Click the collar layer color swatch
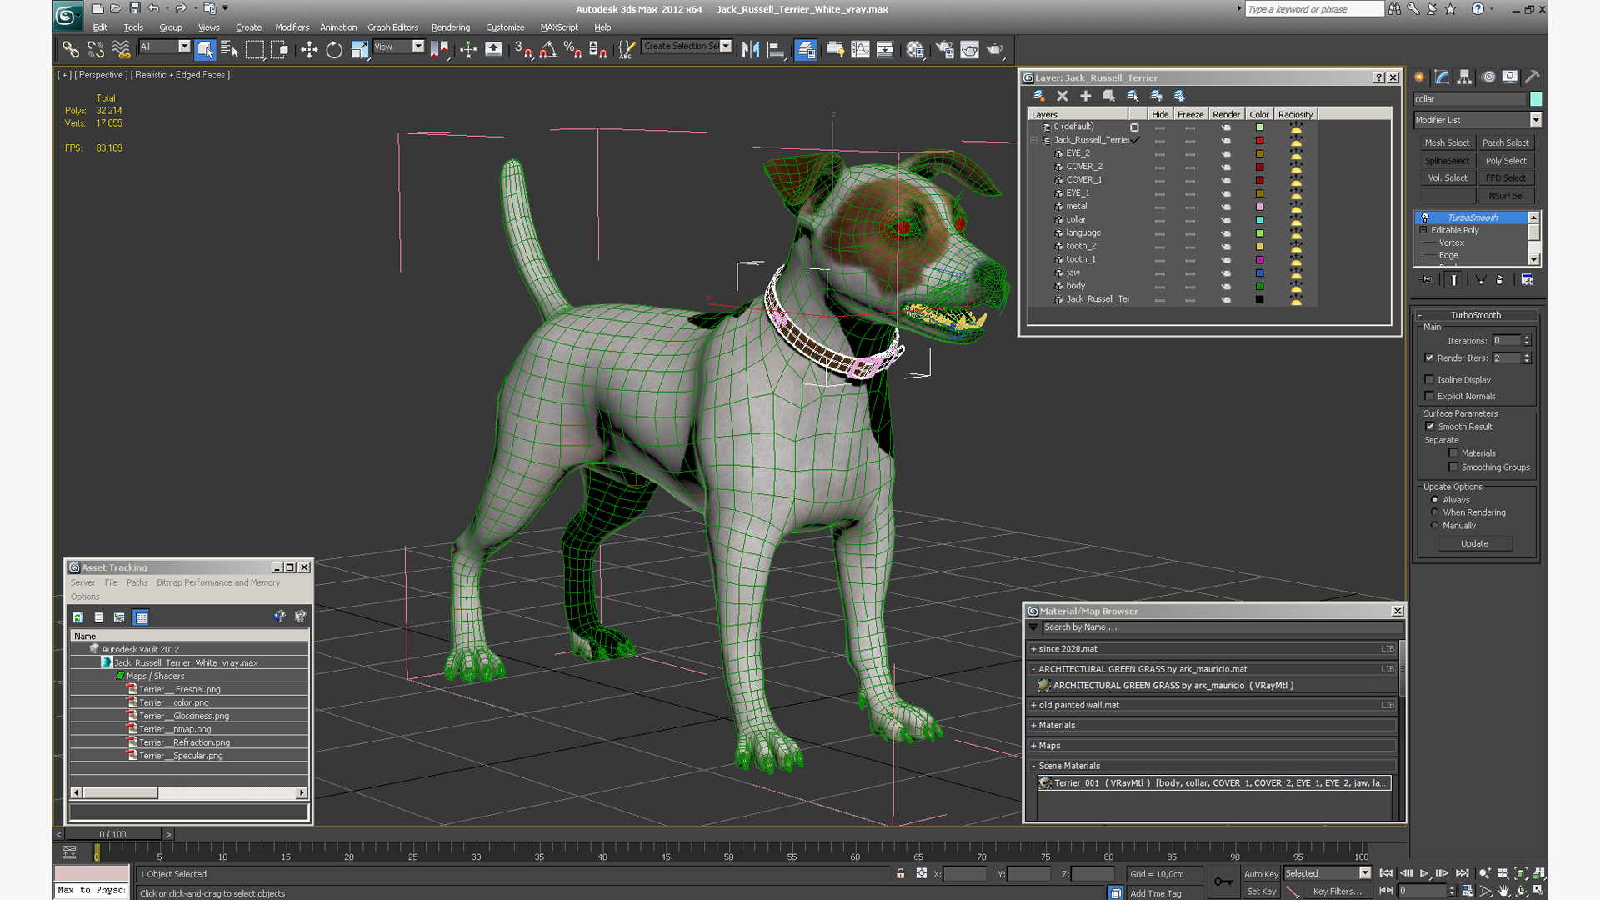1600x900 pixels. [1259, 220]
